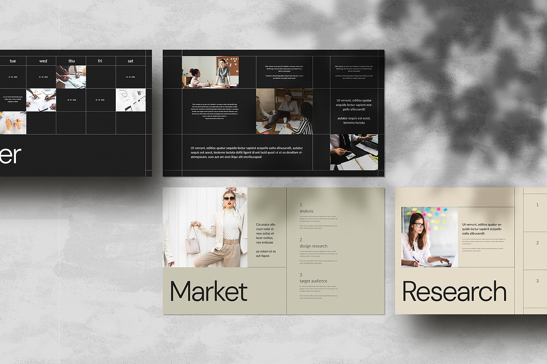The width and height of the screenshot is (547, 364).
Task: Open the photo in the thu calendar cell
Action: (71, 77)
